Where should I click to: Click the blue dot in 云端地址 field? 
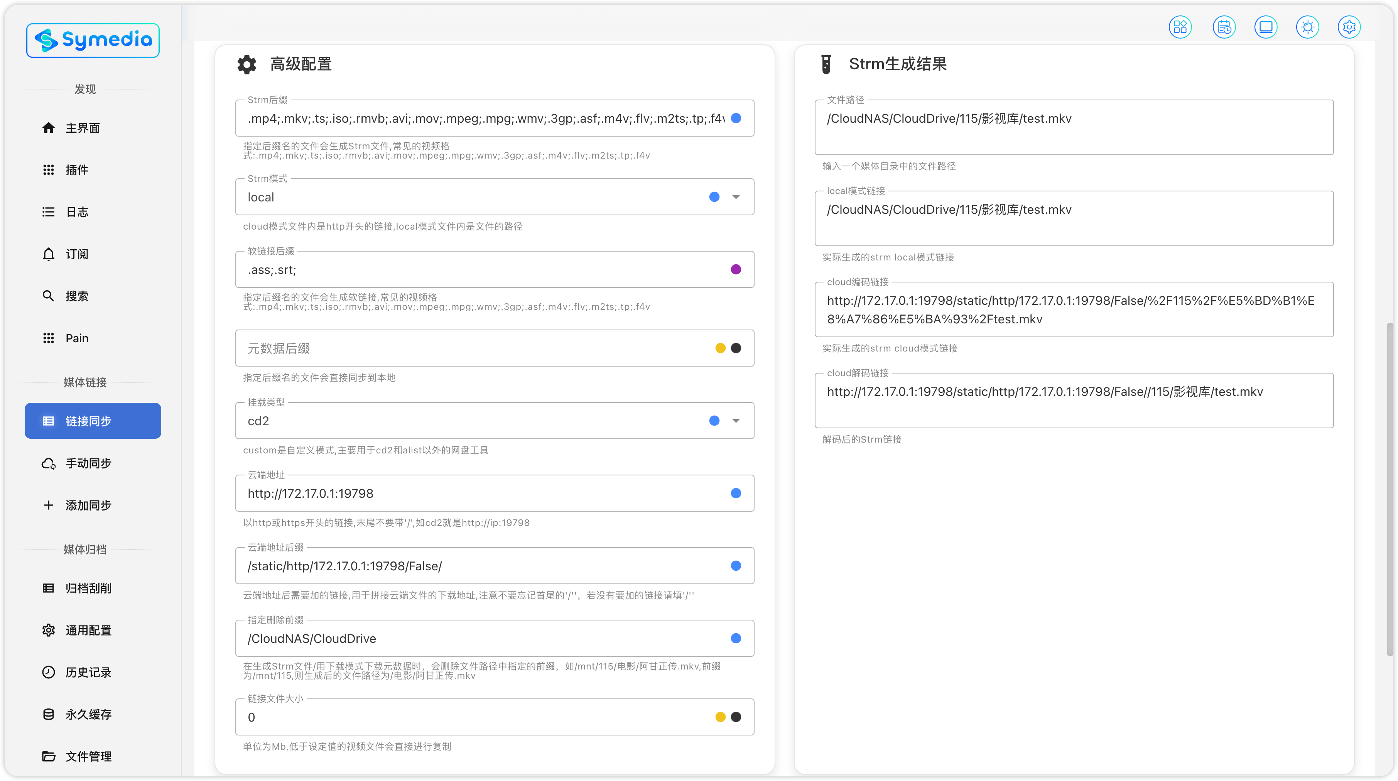[736, 493]
